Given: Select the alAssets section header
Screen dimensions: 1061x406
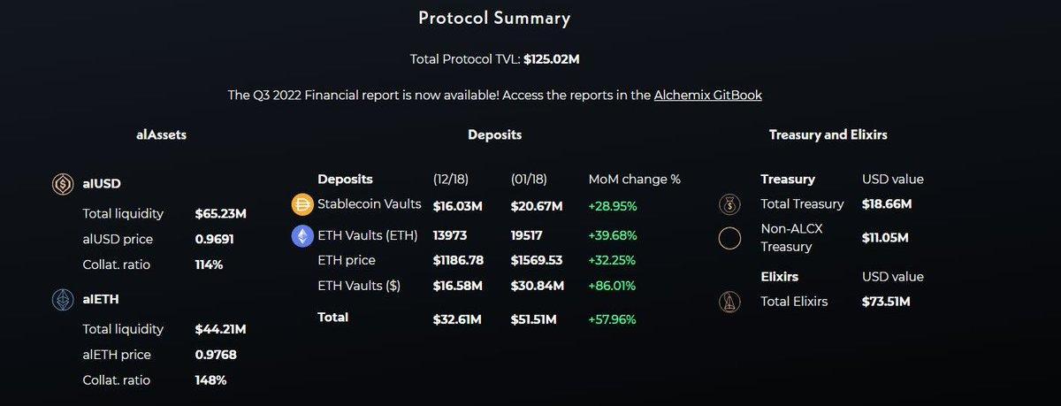Looking at the screenshot, I should [161, 135].
